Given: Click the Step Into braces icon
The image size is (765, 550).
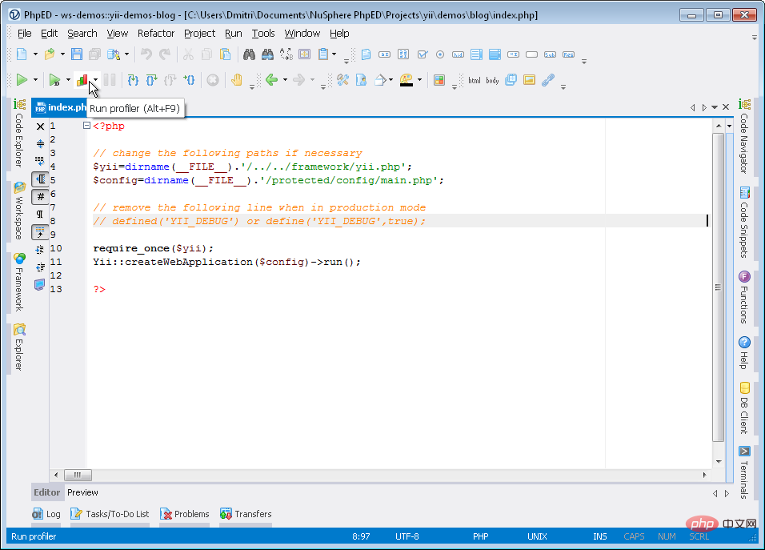Looking at the screenshot, I should pos(133,79).
